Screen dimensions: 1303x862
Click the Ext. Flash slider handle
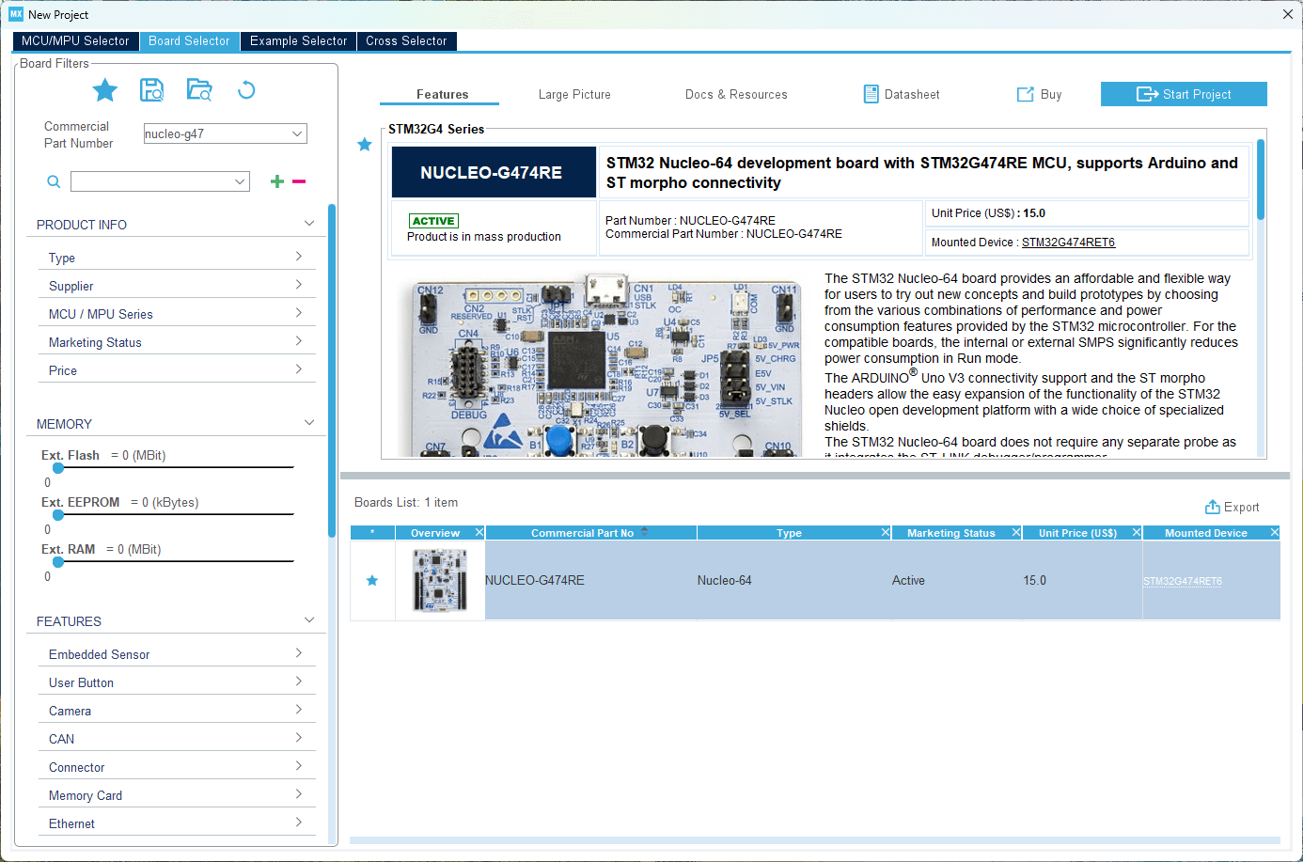tap(58, 468)
